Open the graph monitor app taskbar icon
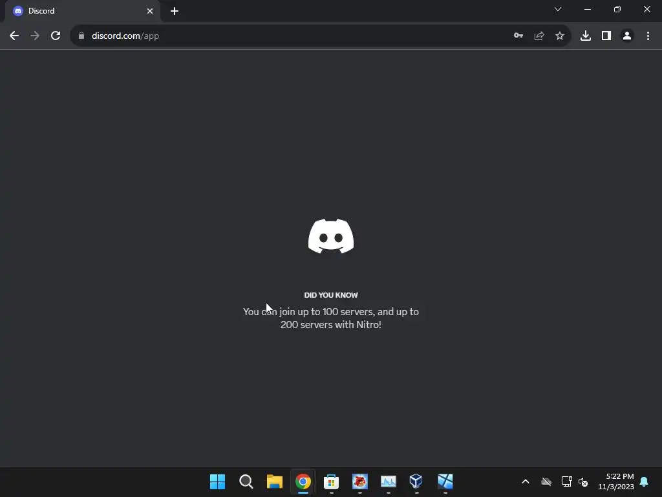 389,481
